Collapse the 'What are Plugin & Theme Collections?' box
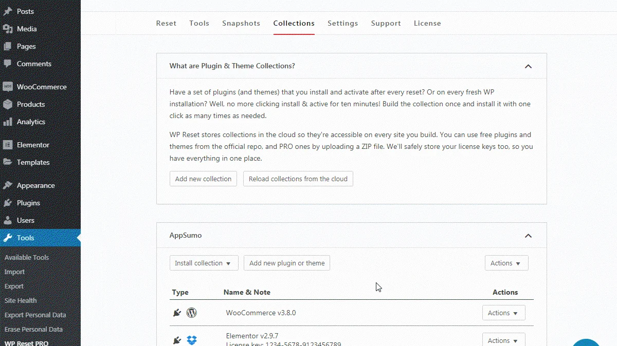Viewport: 617px width, 346px height. click(x=528, y=66)
